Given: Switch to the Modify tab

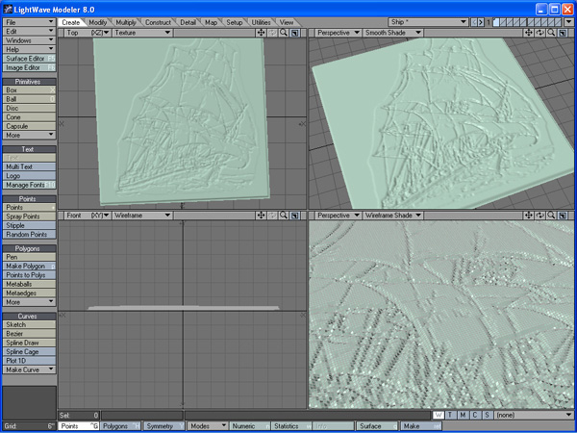Looking at the screenshot, I should tap(98, 21).
